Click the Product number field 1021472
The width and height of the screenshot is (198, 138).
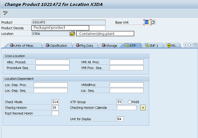click(x=68, y=22)
